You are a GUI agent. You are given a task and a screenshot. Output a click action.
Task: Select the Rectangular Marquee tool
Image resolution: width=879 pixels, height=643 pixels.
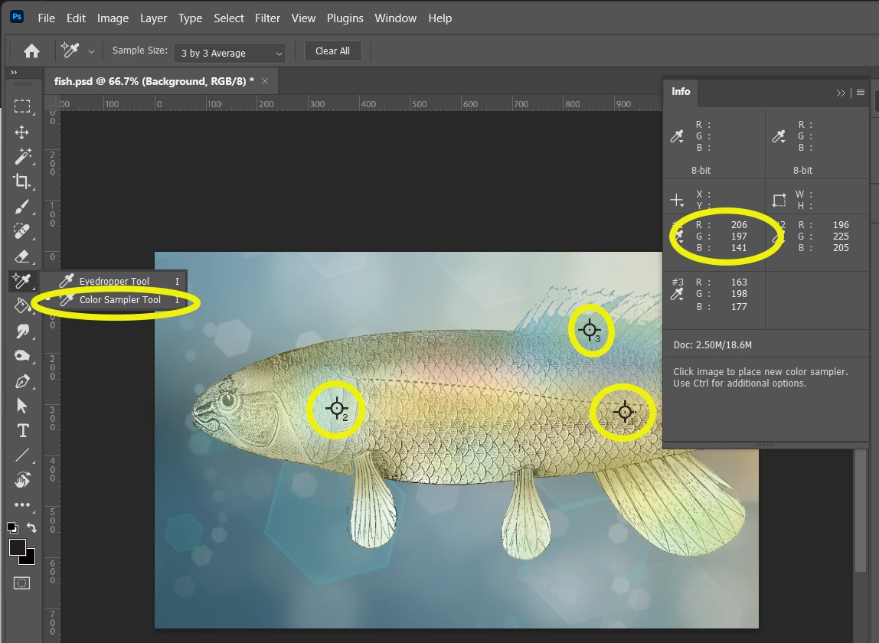tap(22, 106)
